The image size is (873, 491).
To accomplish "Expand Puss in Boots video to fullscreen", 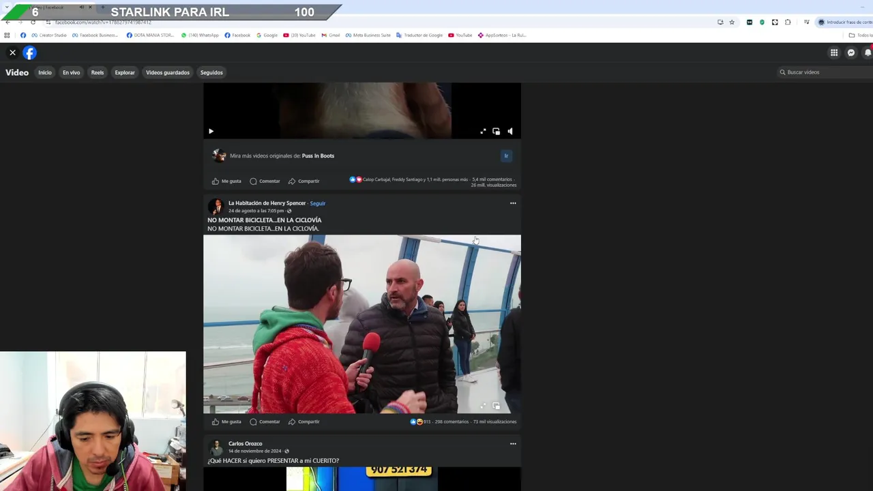I will click(483, 131).
